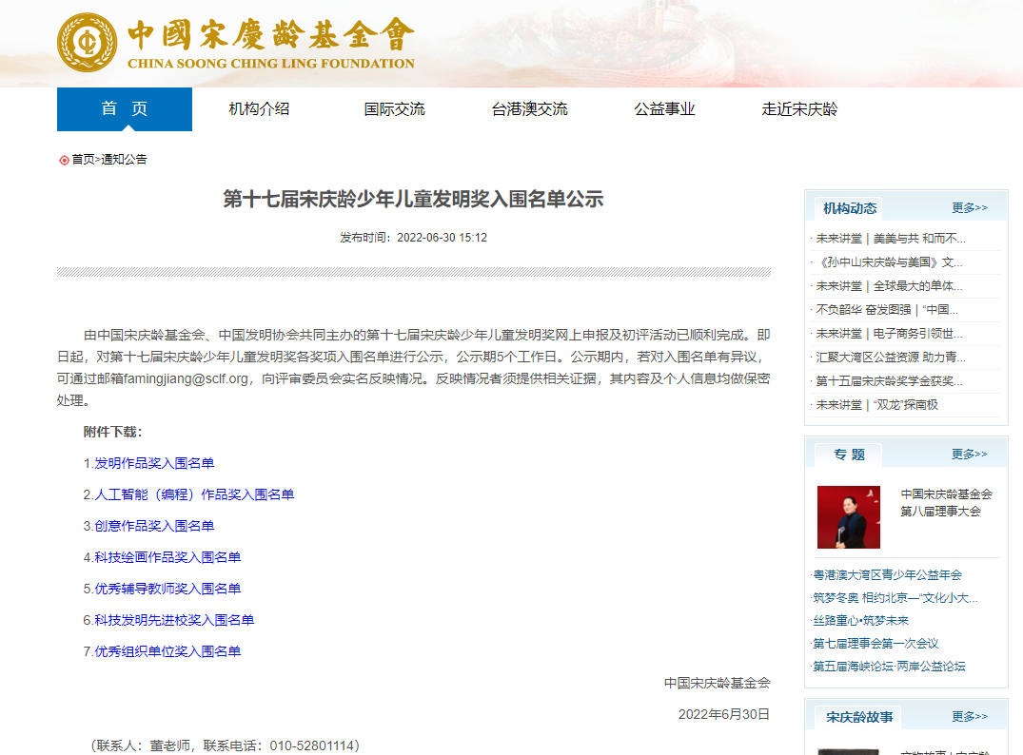Open the 国际交流 menu item
1023x755 pixels.
click(x=394, y=109)
